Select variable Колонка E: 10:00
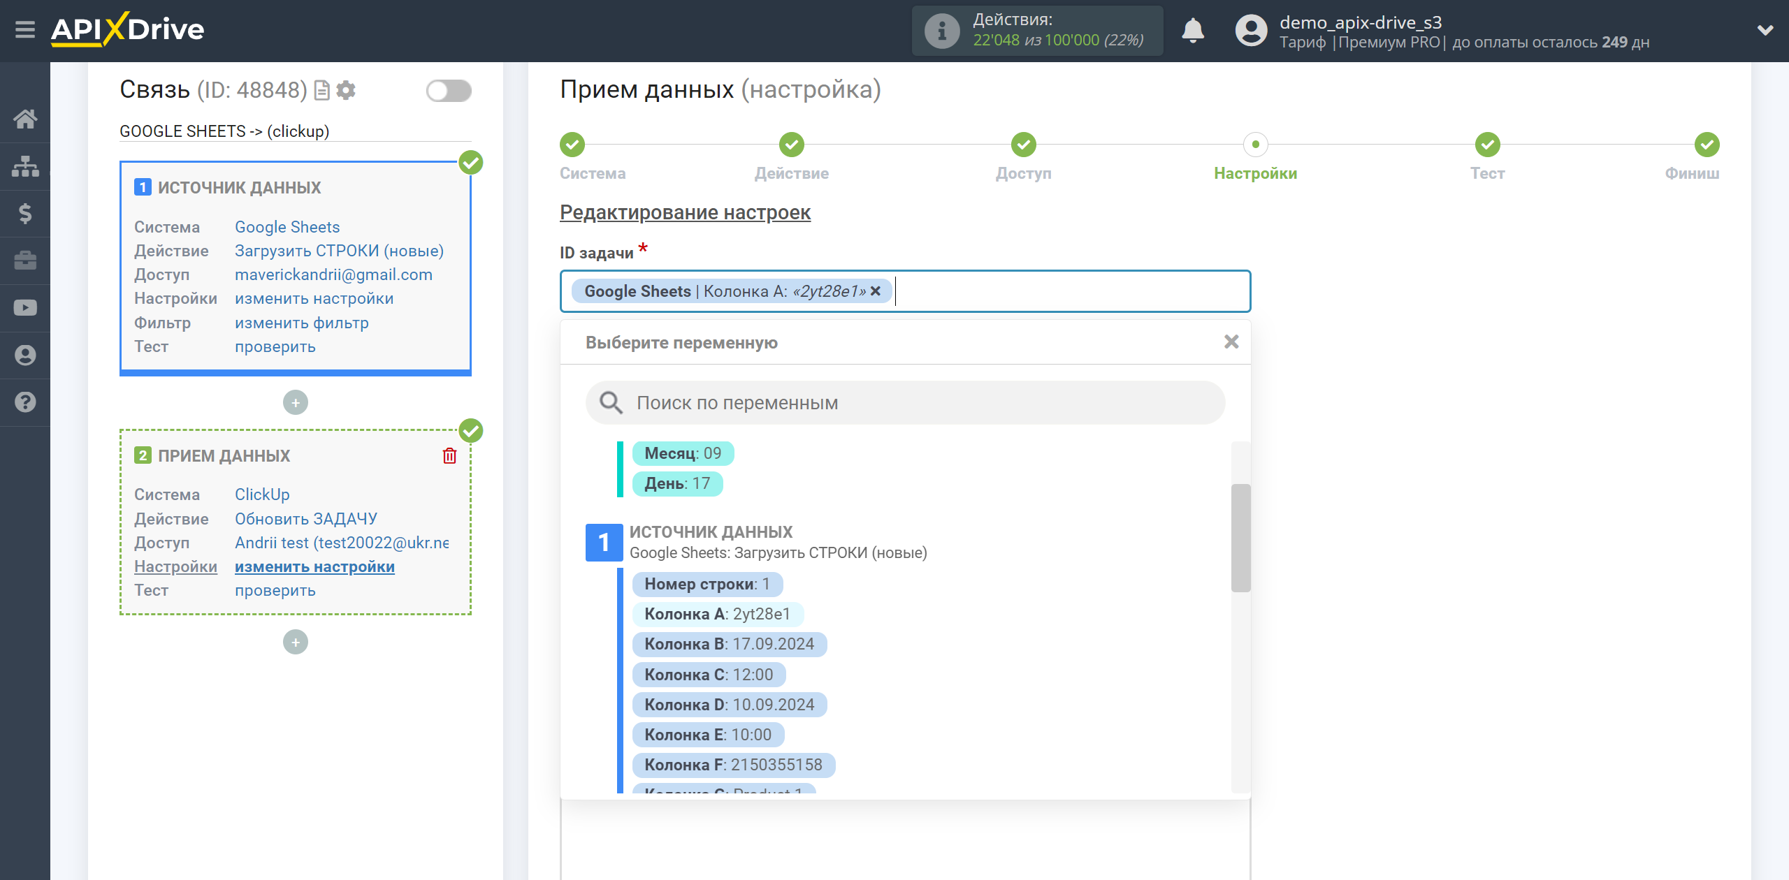1789x880 pixels. click(708, 735)
